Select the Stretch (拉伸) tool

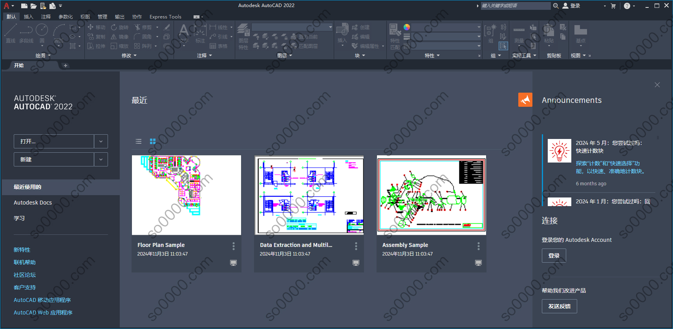coord(97,46)
